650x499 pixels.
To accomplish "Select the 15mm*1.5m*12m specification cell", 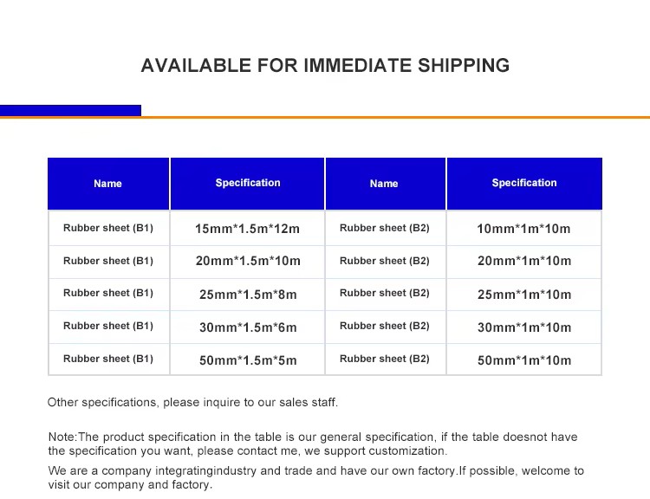I will tap(247, 229).
